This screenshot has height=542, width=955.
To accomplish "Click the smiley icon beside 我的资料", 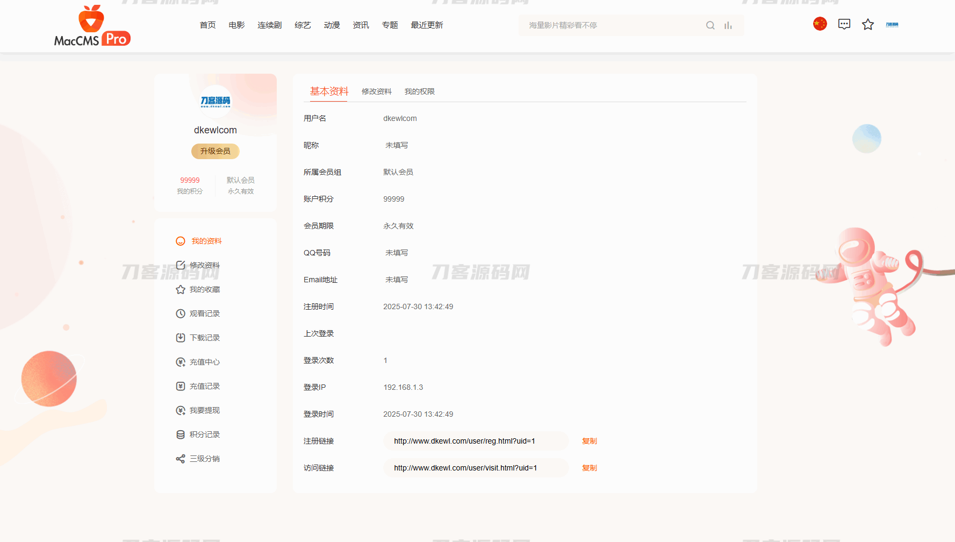I will tap(180, 241).
